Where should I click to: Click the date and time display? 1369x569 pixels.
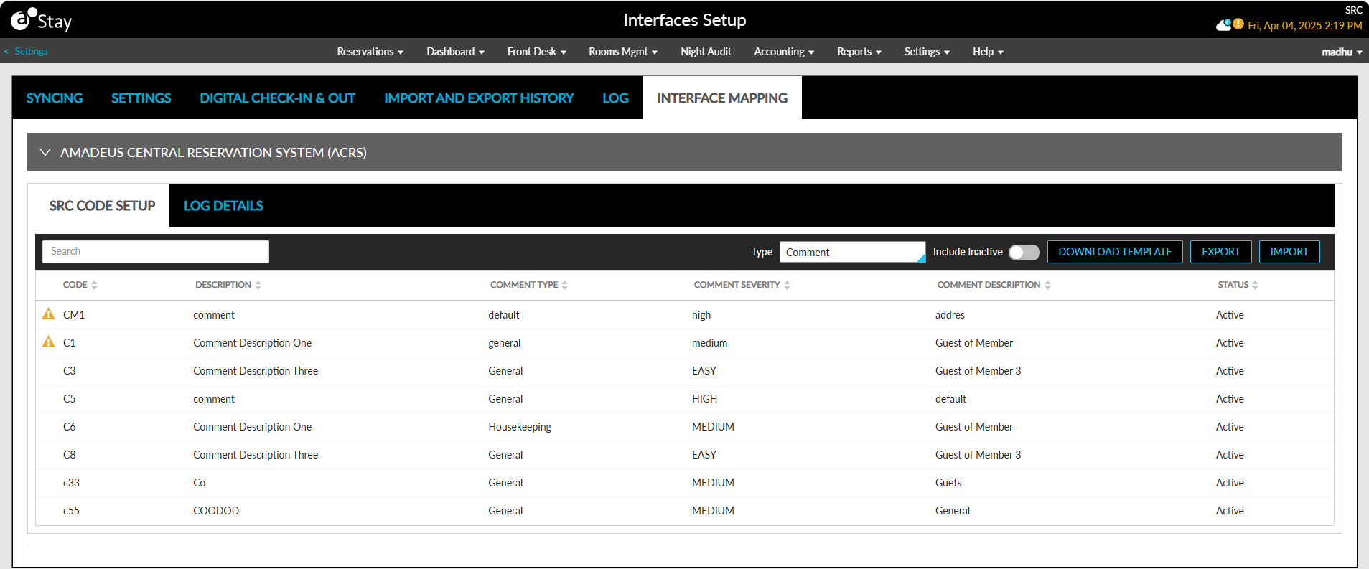pyautogui.click(x=1304, y=26)
